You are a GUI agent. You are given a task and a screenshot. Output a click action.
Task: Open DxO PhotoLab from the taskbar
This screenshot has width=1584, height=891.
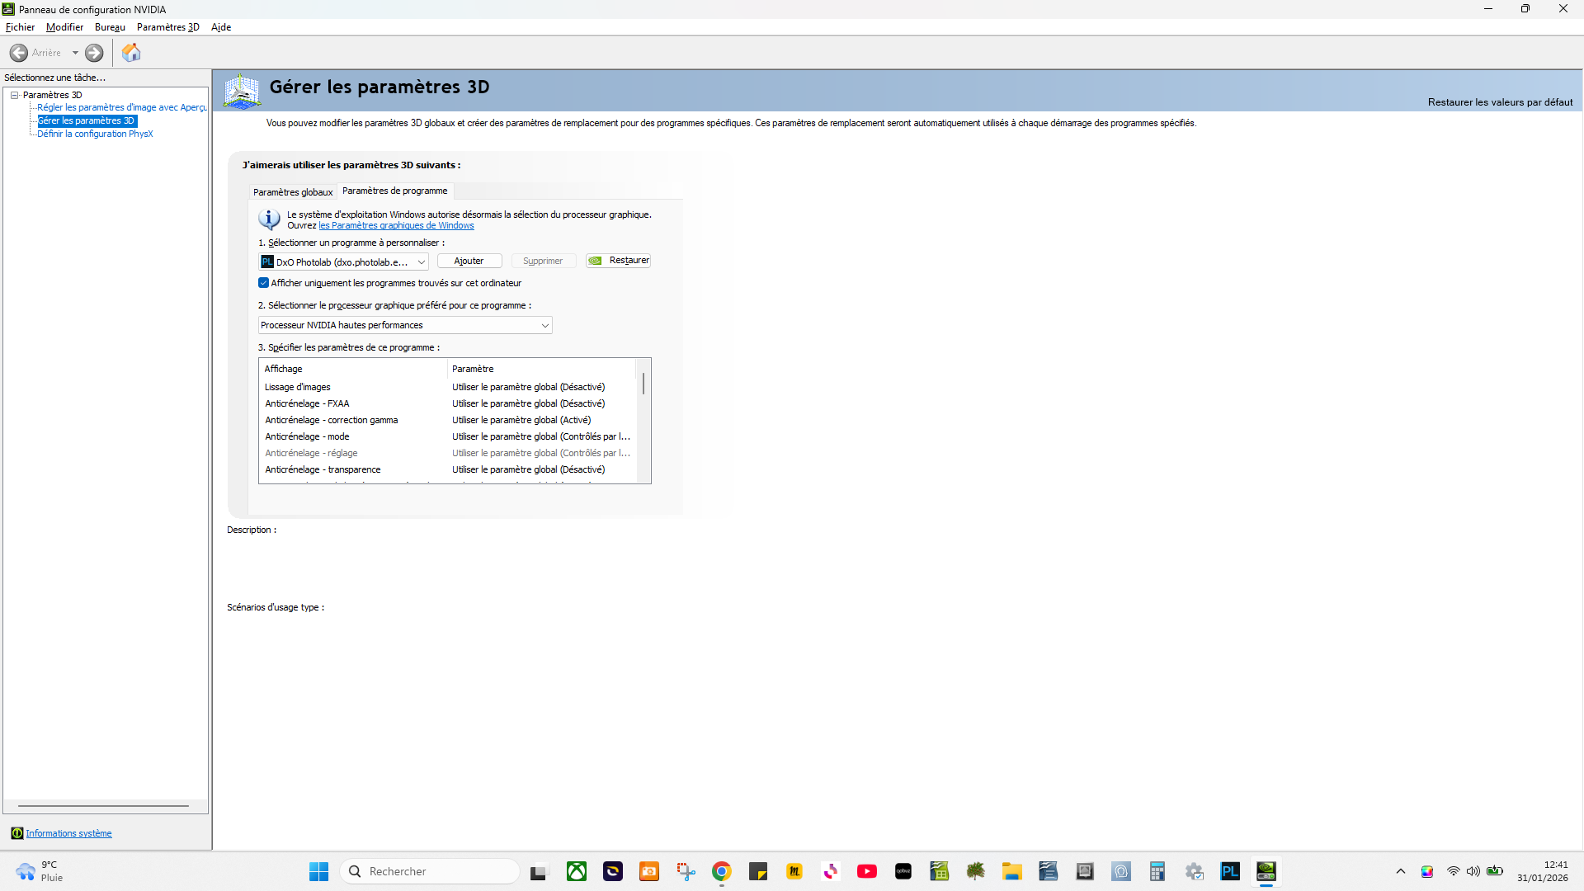tap(1230, 871)
